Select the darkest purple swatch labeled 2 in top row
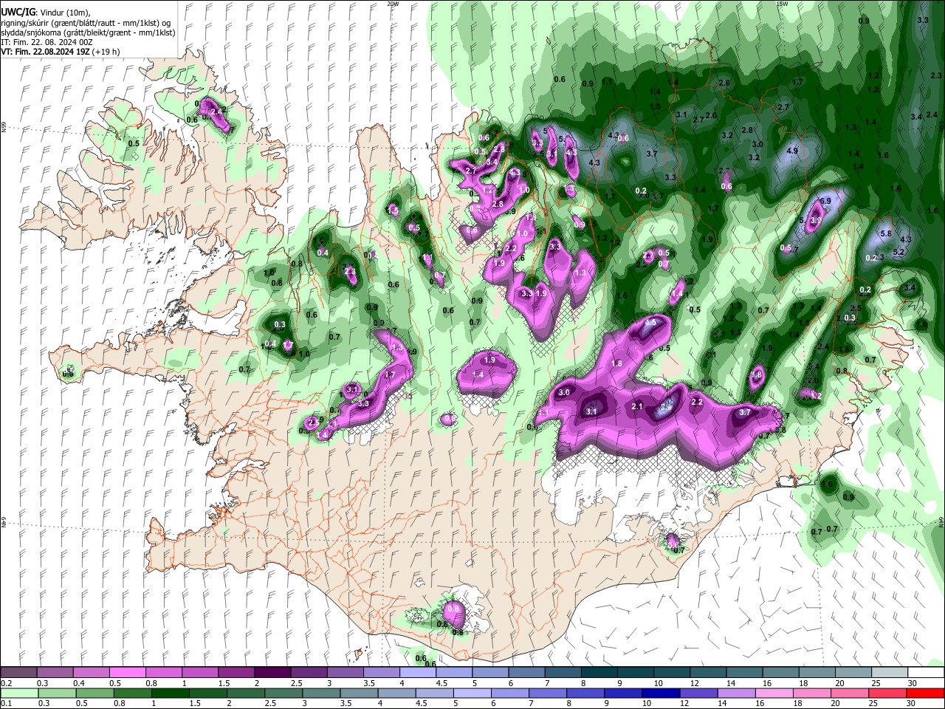 (x=272, y=672)
